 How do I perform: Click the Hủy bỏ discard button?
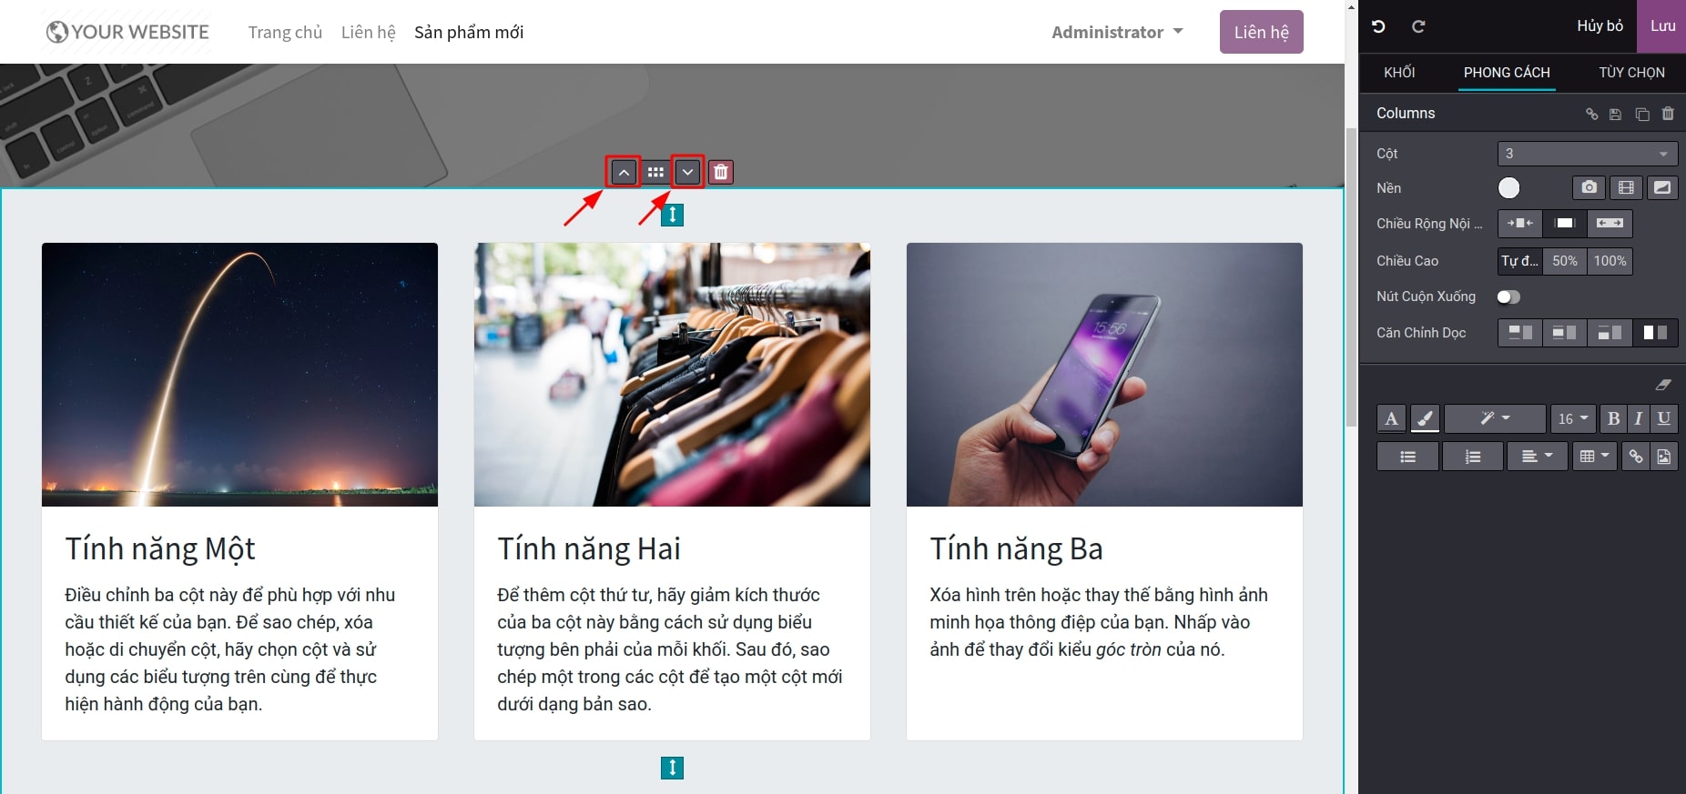click(x=1600, y=26)
